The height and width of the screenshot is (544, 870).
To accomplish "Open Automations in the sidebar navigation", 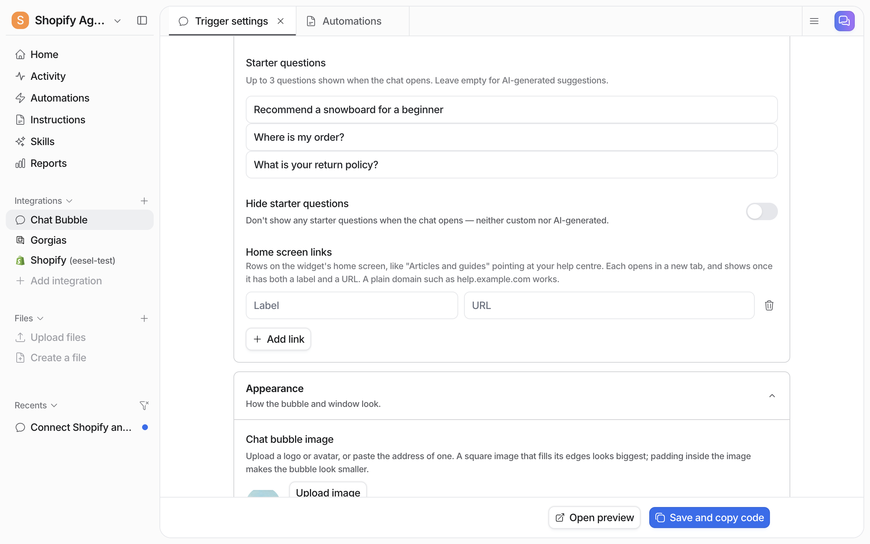I will point(80,98).
